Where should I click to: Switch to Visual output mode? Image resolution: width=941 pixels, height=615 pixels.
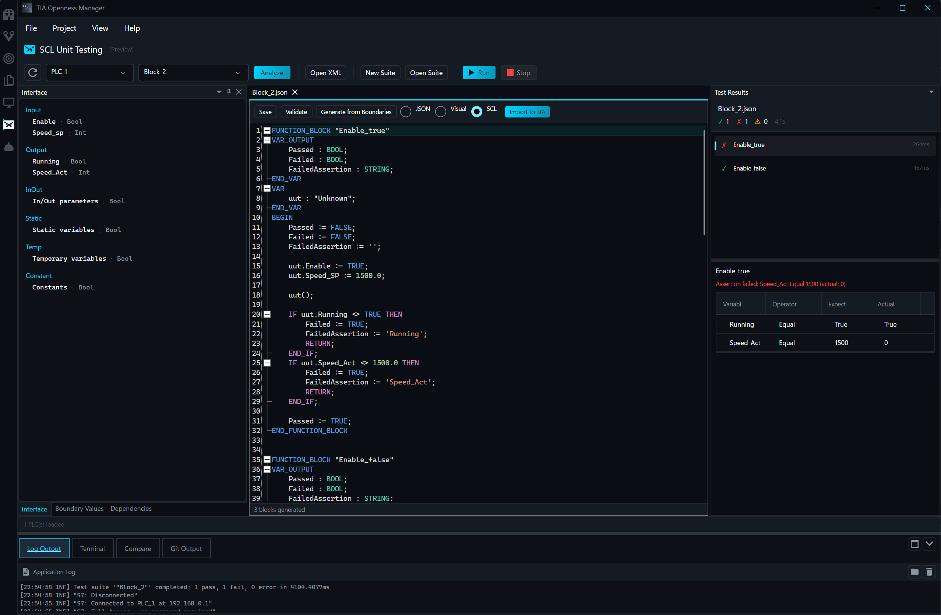pyautogui.click(x=440, y=112)
